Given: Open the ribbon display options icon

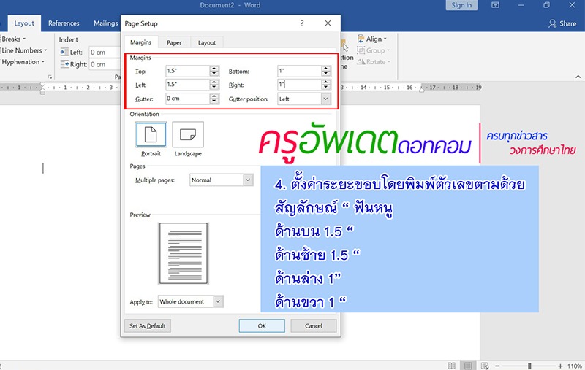Looking at the screenshot, I should pos(495,5).
